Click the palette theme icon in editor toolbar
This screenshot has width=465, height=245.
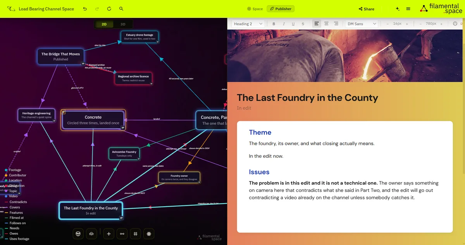(455, 24)
